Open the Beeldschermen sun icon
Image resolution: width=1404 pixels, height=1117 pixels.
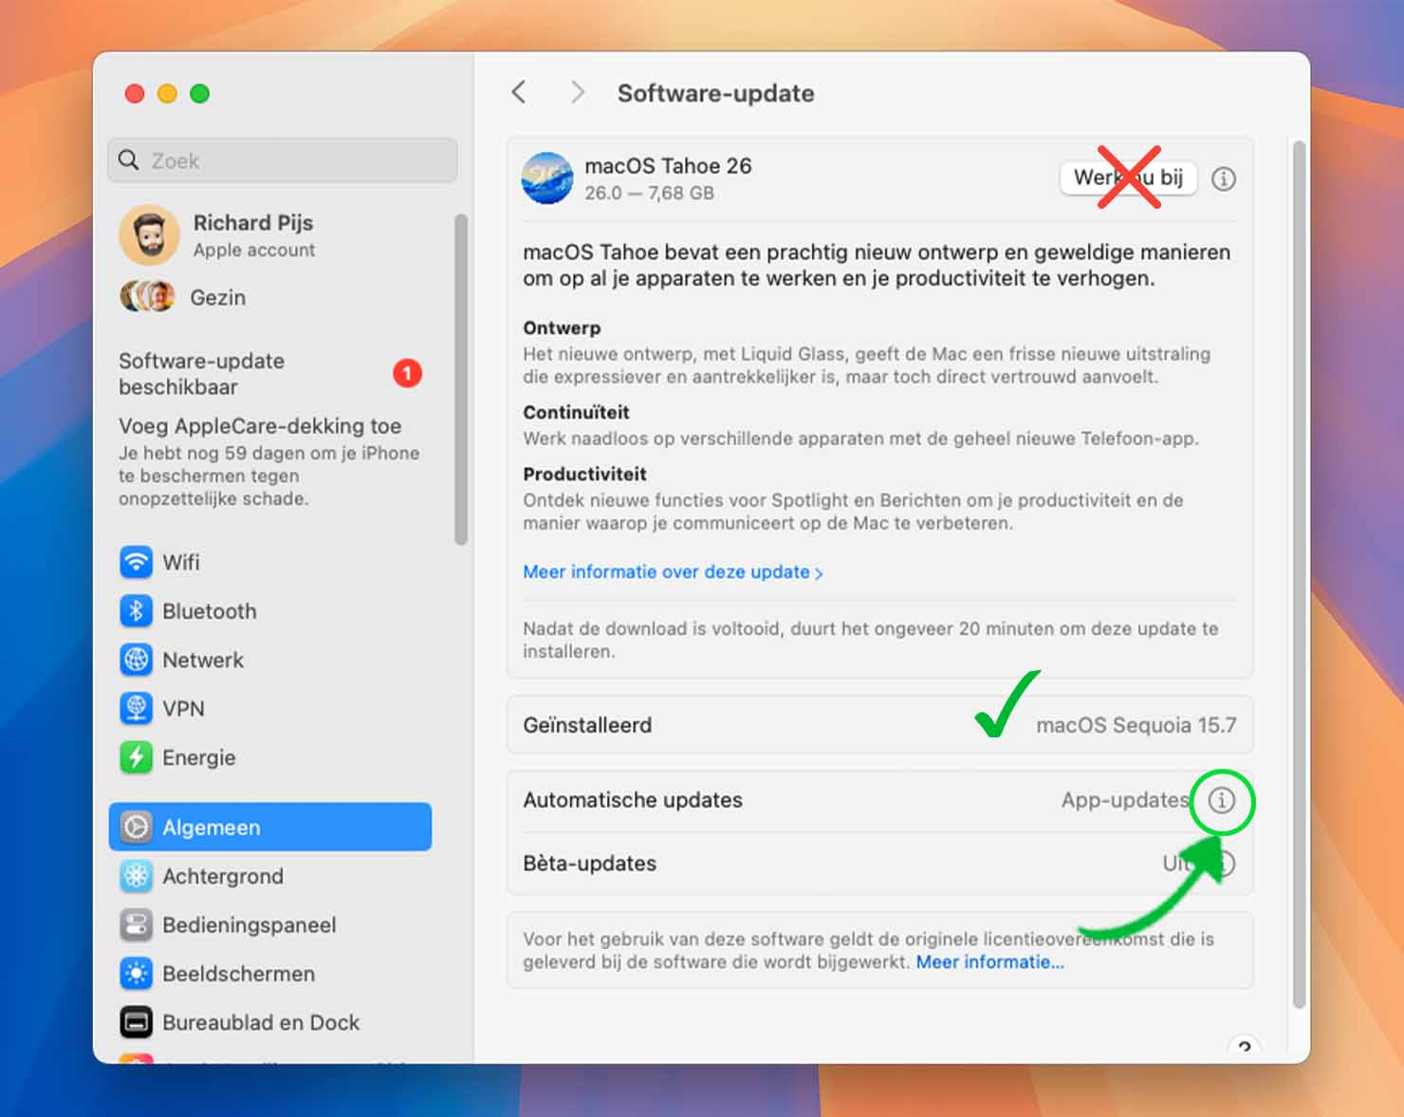coord(136,974)
